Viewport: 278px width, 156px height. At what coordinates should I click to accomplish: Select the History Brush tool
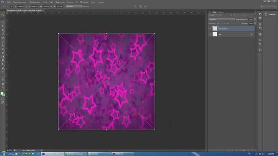3,49
